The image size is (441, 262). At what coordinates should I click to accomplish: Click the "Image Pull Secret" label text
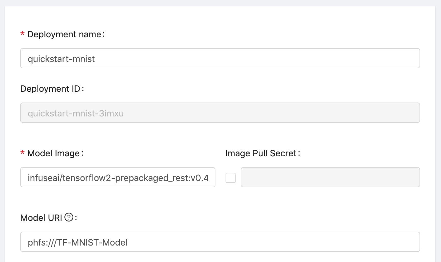261,153
